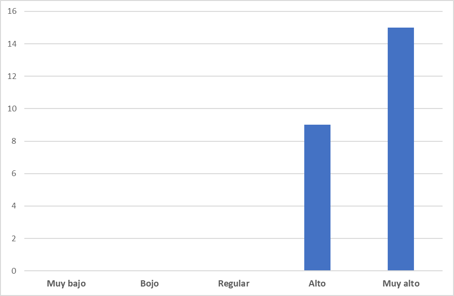Select the 'Bojo' axis label
Image resolution: width=454 pixels, height=296 pixels.
[x=150, y=284]
